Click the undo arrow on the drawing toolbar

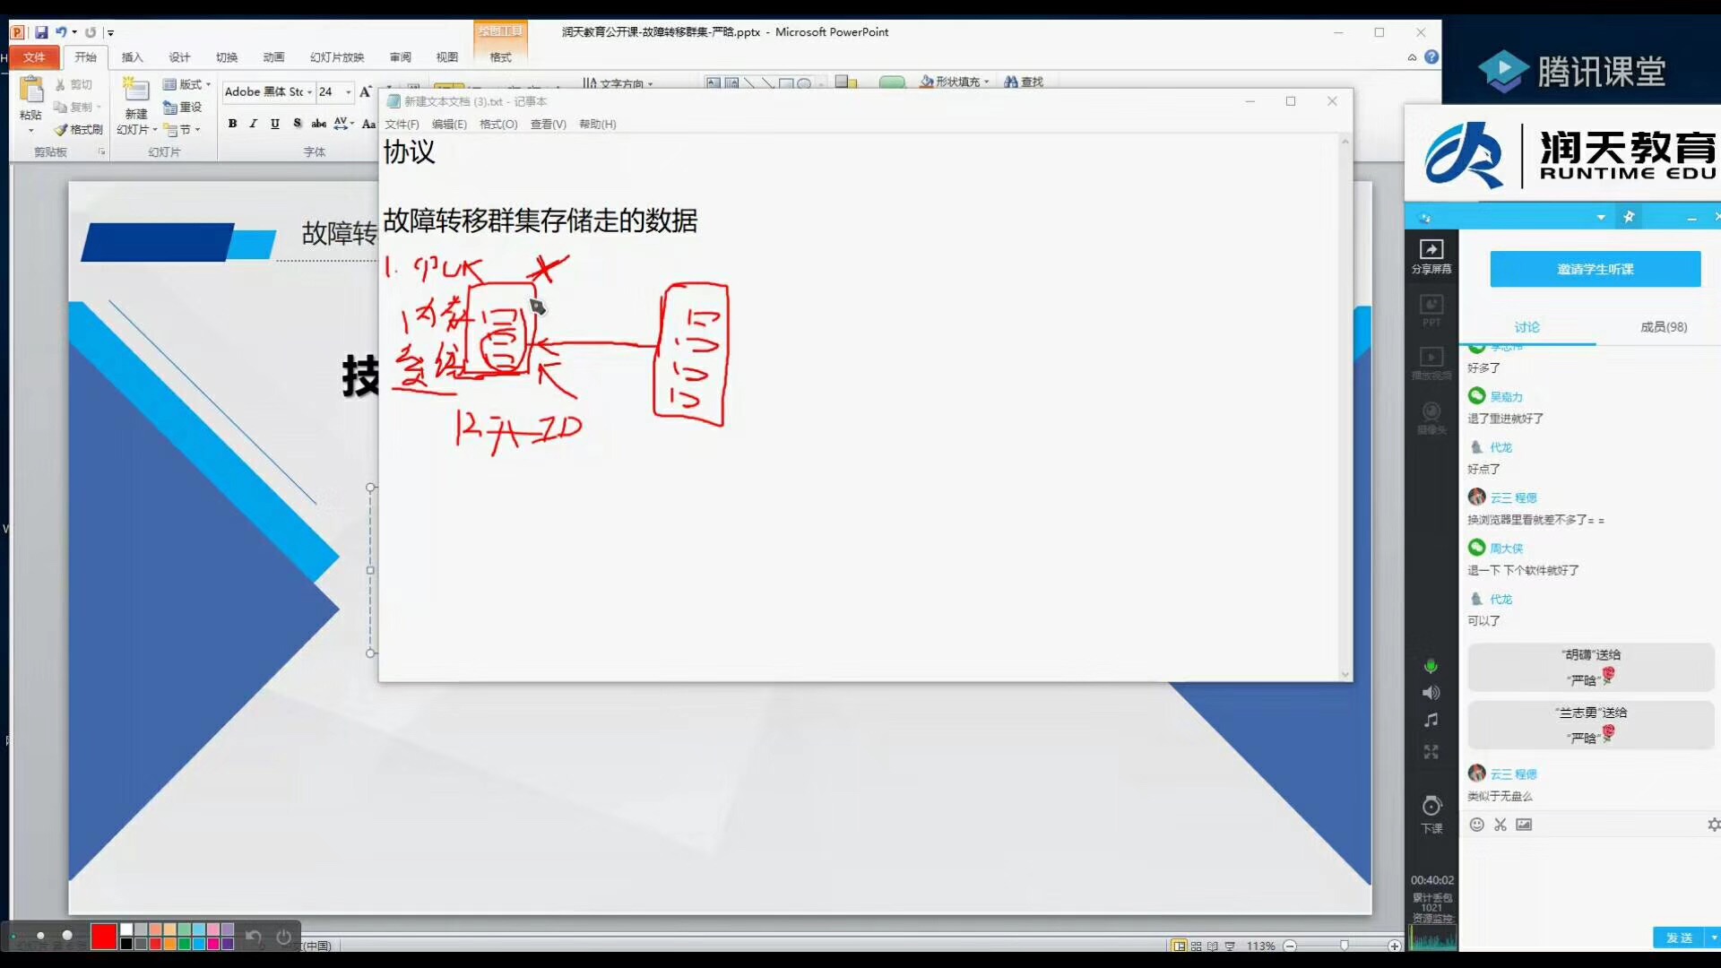click(x=254, y=938)
